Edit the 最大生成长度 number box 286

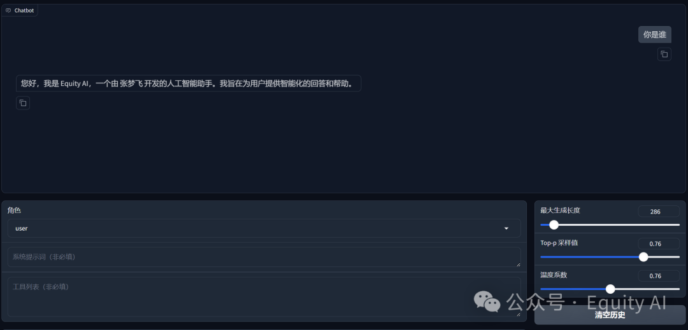[659, 211]
